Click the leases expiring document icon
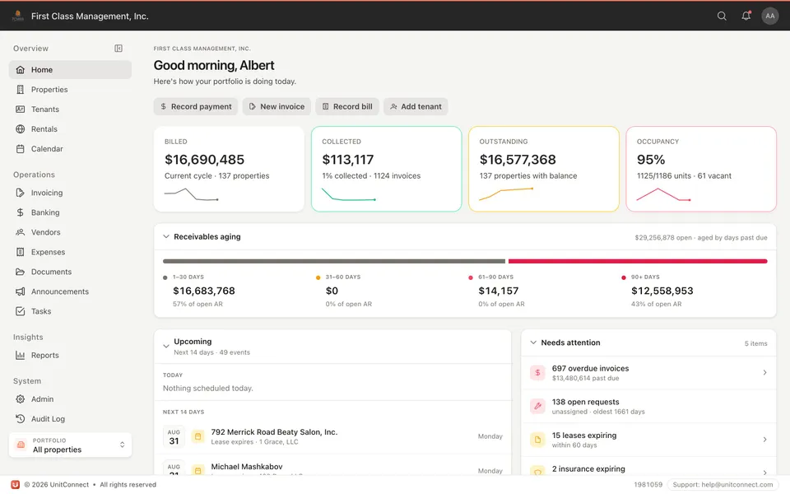 click(x=537, y=440)
